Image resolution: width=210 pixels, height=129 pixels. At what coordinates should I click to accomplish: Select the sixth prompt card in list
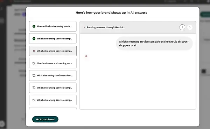pos(53,88)
